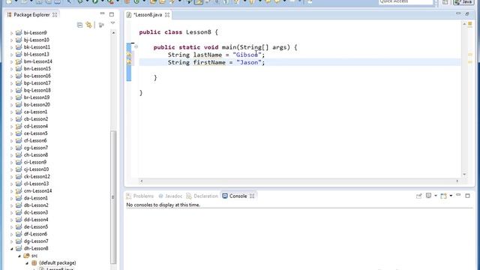
Task: Select the cm-Lesson14 project
Action: coord(37,191)
